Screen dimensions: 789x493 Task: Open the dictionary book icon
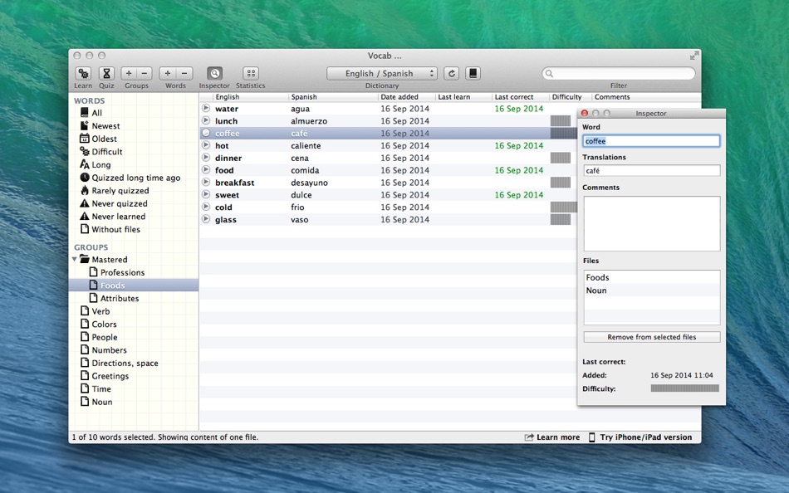point(473,73)
